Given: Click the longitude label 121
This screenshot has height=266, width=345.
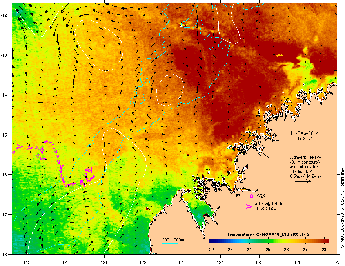Looking at the screenshot, I should 104,262.
